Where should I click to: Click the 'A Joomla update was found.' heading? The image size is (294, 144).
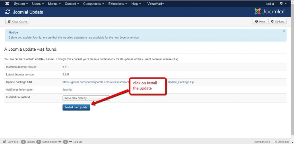pyautogui.click(x=31, y=50)
